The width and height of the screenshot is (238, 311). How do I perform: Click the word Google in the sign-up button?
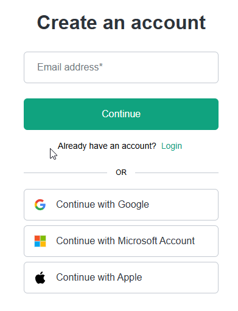click(x=133, y=205)
